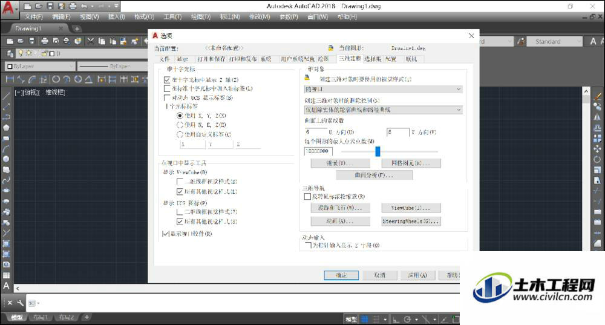Switch to the Display (显示) options tab
This screenshot has width=605, height=325.
click(x=183, y=59)
